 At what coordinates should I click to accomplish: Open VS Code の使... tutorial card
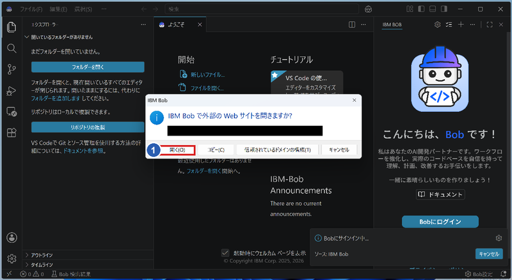(x=307, y=82)
